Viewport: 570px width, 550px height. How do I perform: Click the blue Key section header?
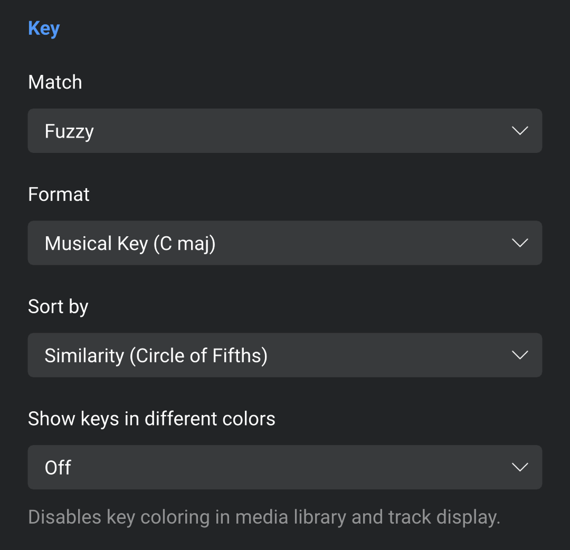click(44, 28)
